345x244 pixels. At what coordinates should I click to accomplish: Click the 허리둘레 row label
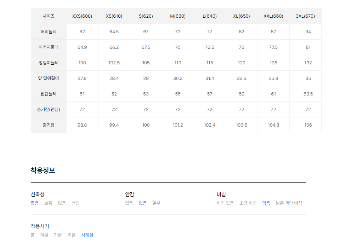[x=49, y=31]
